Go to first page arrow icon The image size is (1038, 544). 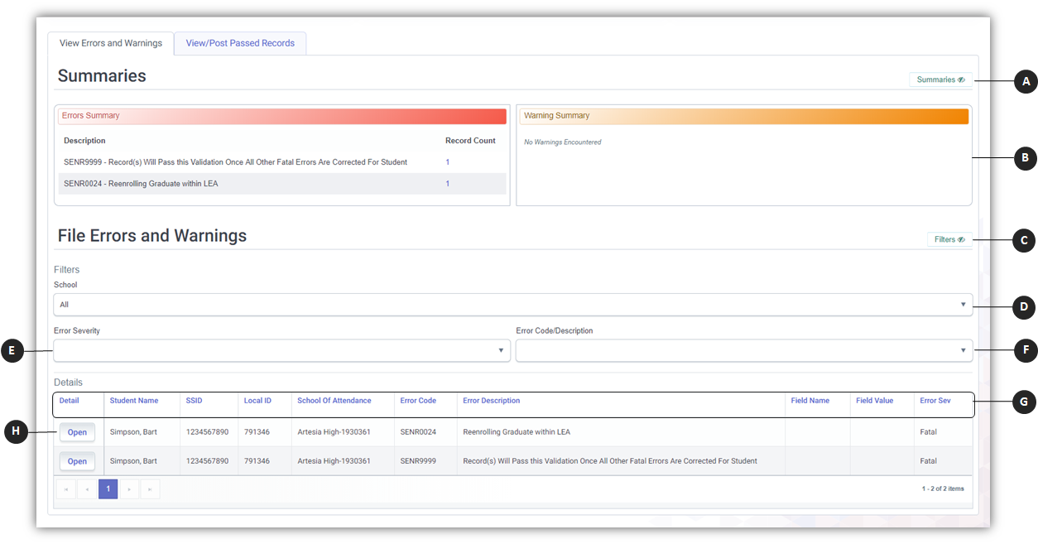point(66,489)
